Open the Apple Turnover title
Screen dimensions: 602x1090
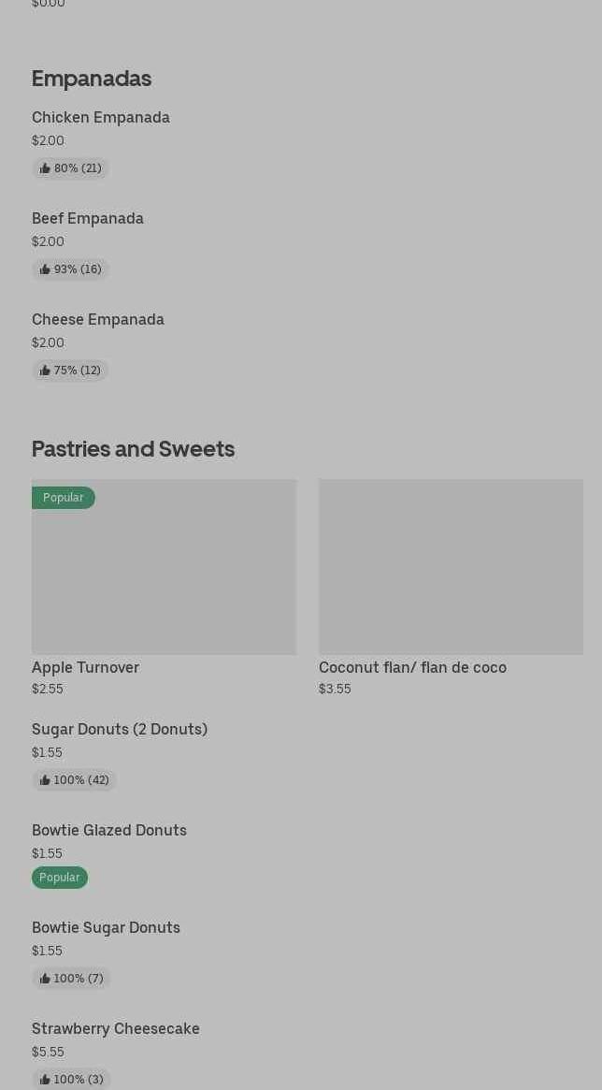(85, 668)
